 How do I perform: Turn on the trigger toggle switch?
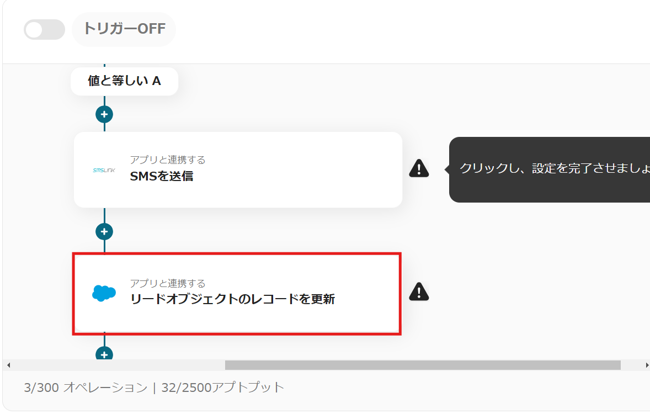(x=44, y=29)
